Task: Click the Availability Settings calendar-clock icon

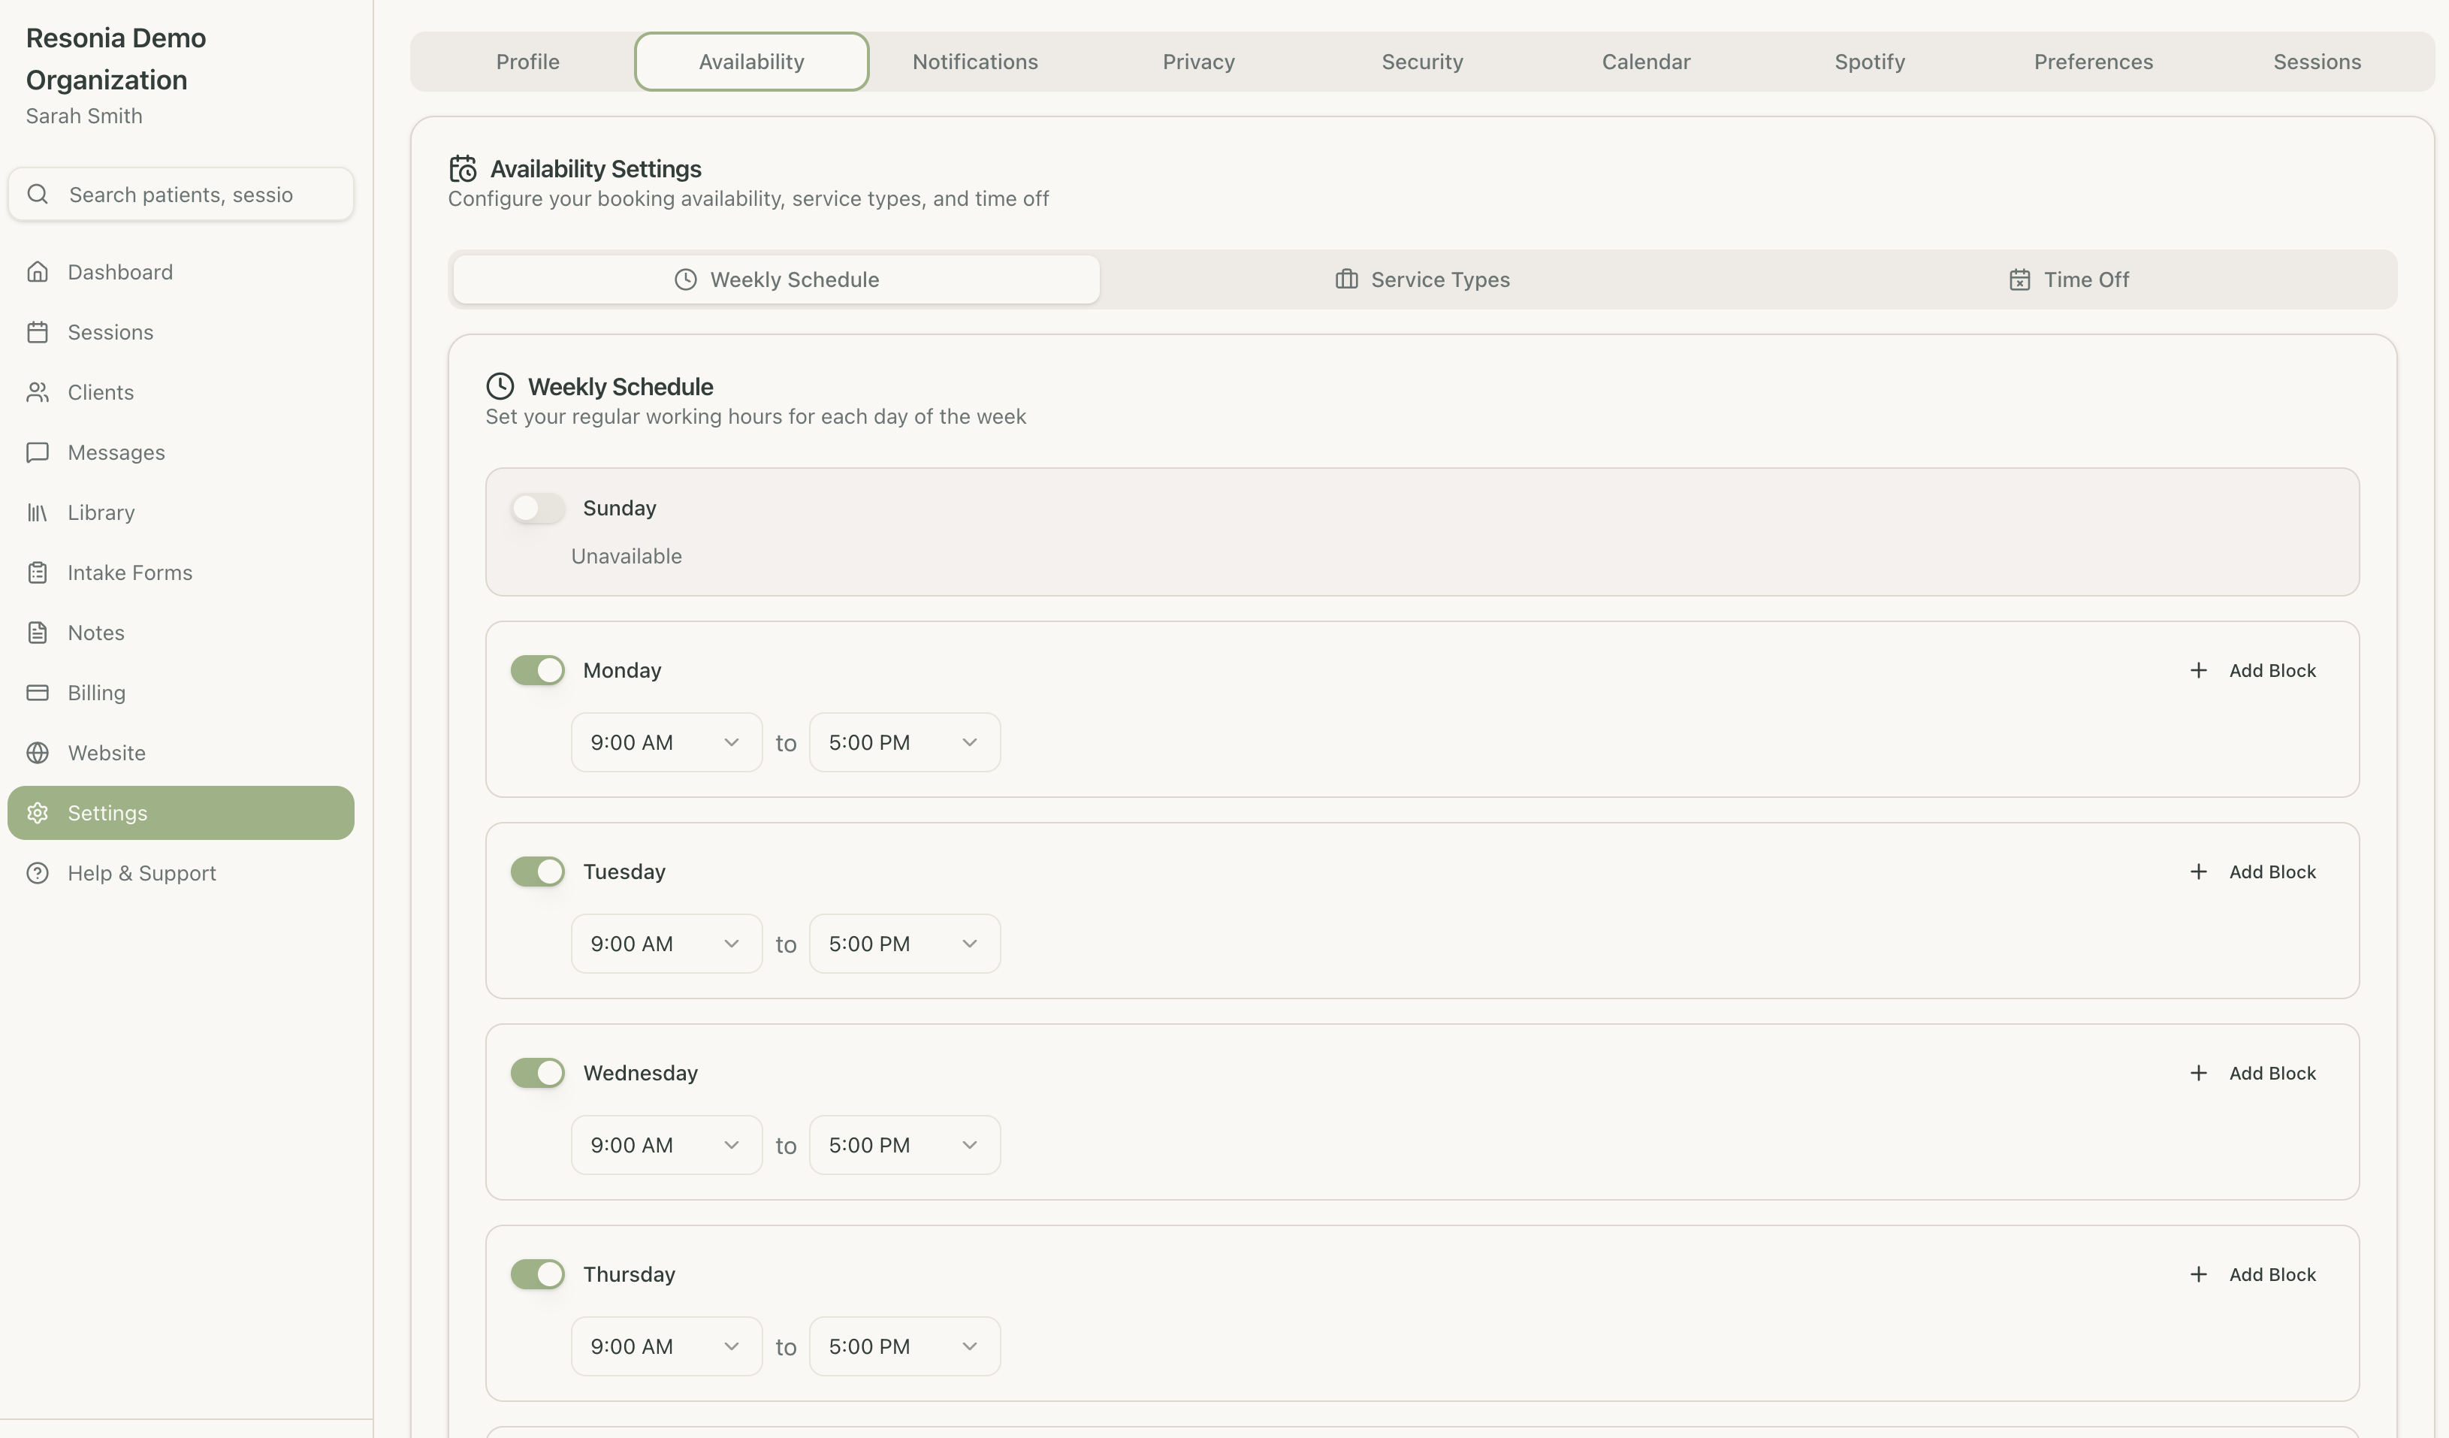Action: pyautogui.click(x=463, y=169)
